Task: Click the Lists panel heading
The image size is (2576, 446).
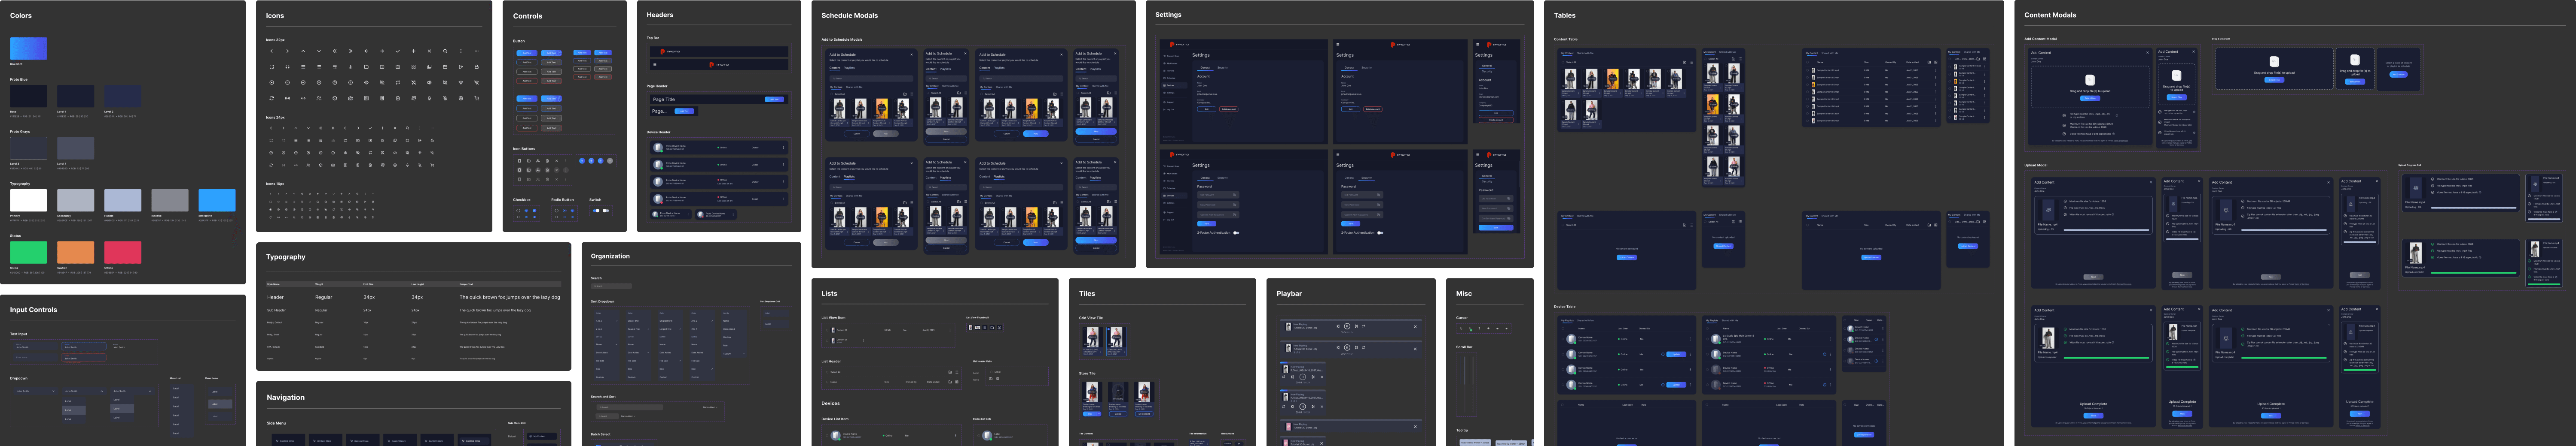Action: [x=829, y=293]
